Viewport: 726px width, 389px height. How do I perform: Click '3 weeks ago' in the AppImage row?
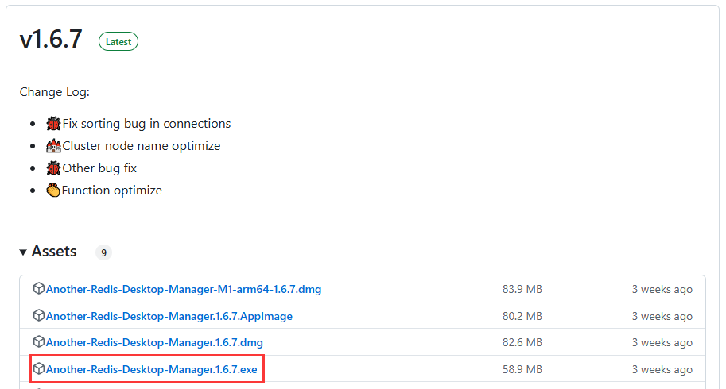[x=662, y=316]
